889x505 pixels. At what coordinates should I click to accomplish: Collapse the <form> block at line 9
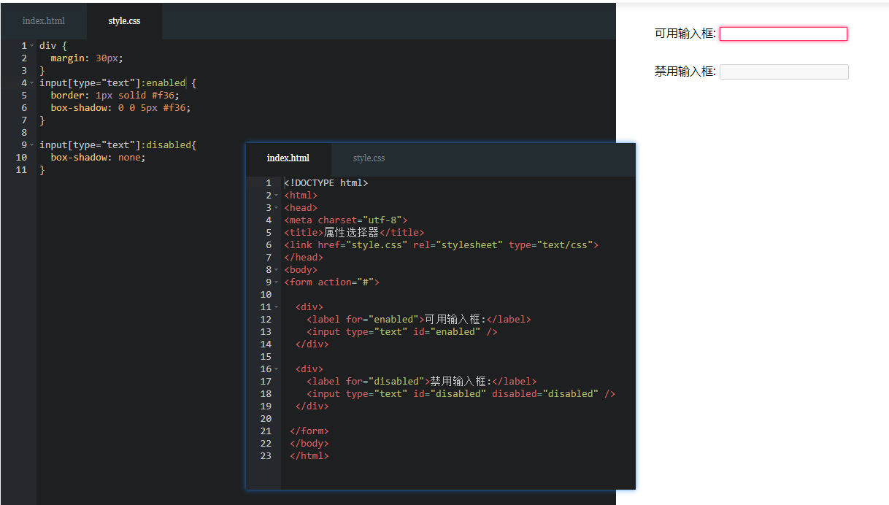click(x=276, y=282)
